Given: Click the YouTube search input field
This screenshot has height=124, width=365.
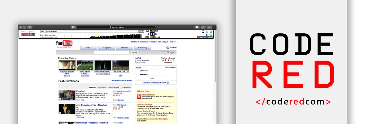Looking at the screenshot, I should pyautogui.click(x=111, y=53).
